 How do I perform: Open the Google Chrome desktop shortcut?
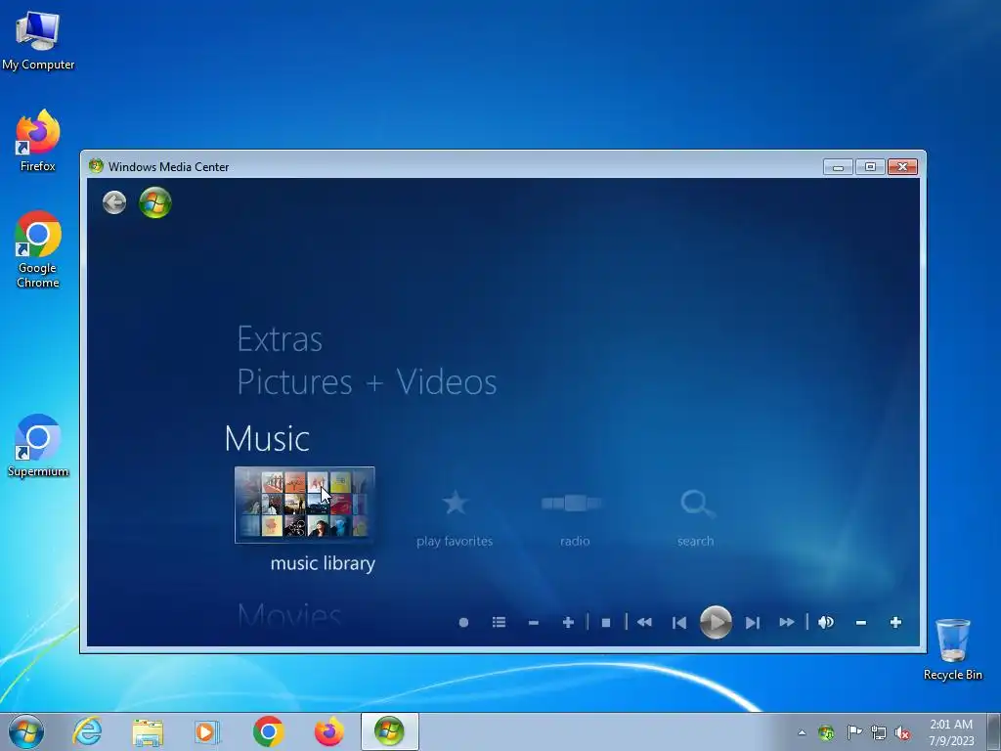[x=38, y=249]
